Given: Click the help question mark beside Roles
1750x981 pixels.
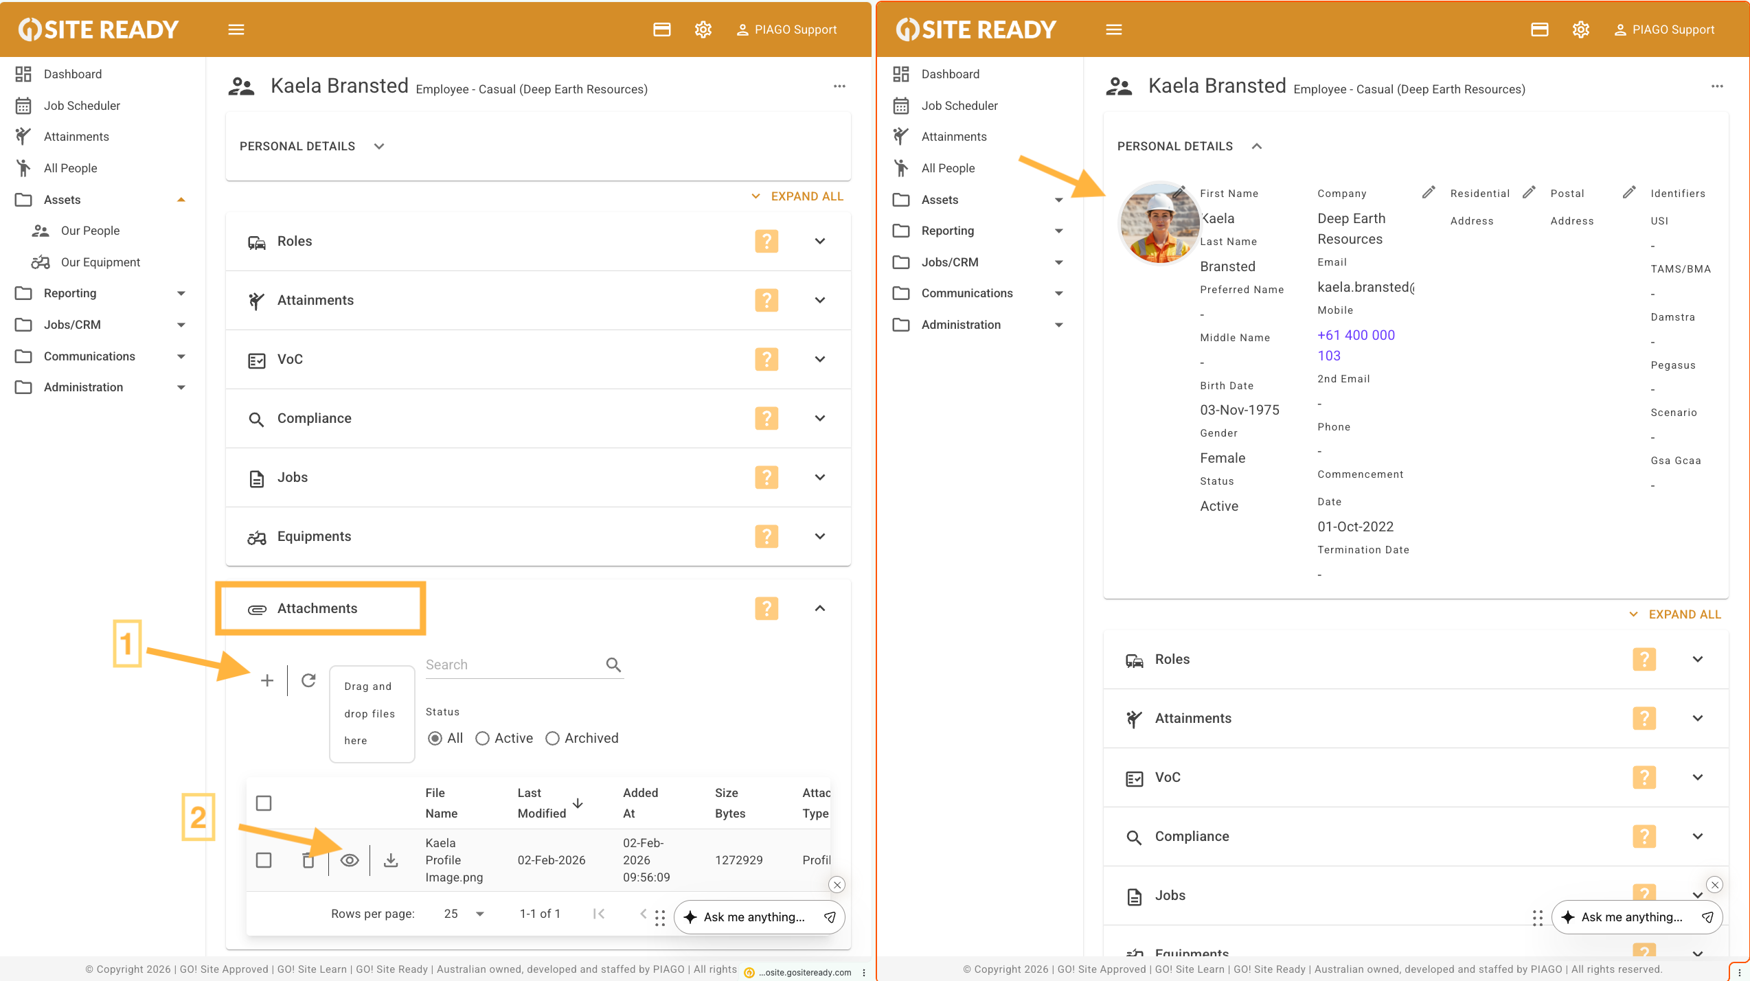Looking at the screenshot, I should click(x=766, y=241).
